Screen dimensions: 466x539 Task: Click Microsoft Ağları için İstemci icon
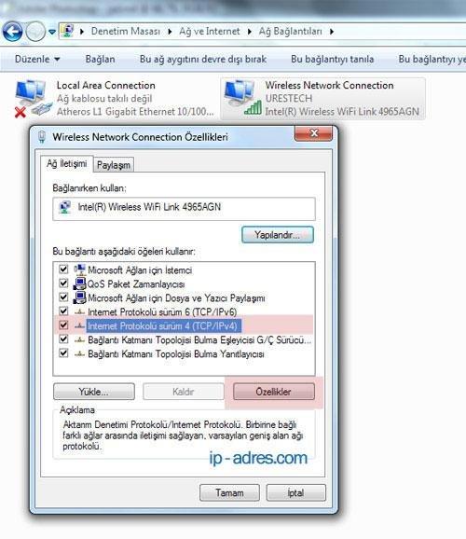[80, 269]
